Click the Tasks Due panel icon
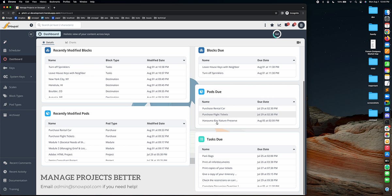The height and width of the screenshot is (196, 392). [x=202, y=139]
